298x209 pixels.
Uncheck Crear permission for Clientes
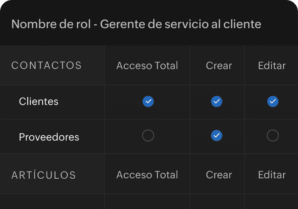click(x=216, y=102)
